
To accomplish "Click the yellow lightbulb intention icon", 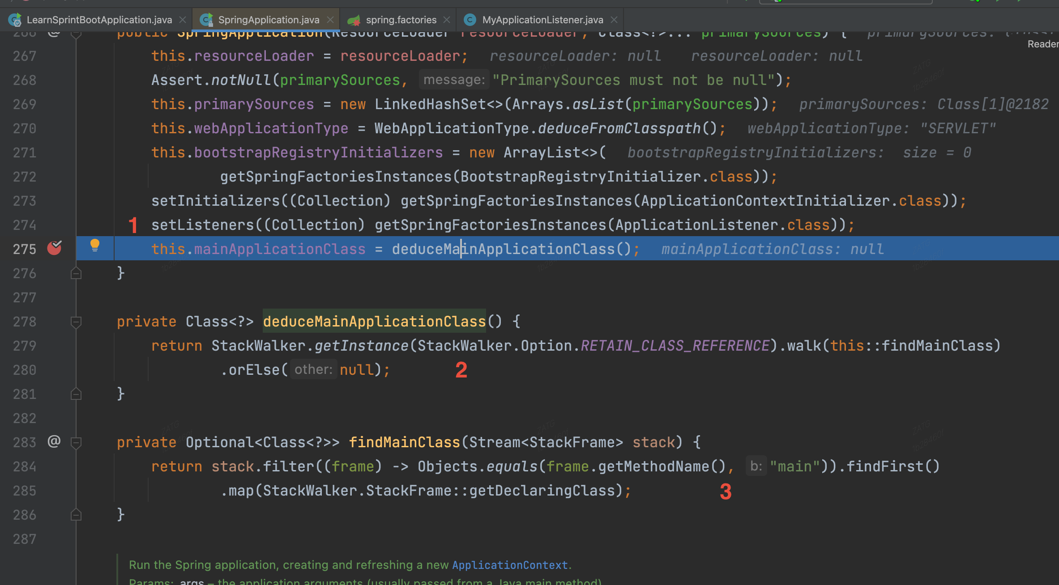I will point(94,245).
